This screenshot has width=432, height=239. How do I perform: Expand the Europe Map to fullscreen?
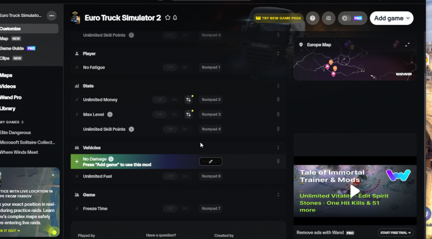[x=407, y=45]
